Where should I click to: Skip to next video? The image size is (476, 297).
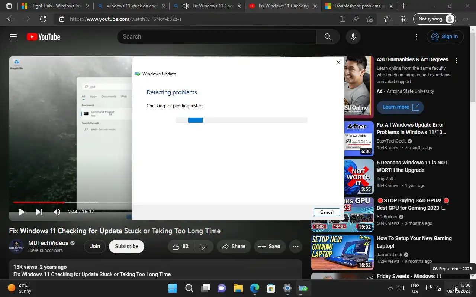click(x=39, y=212)
